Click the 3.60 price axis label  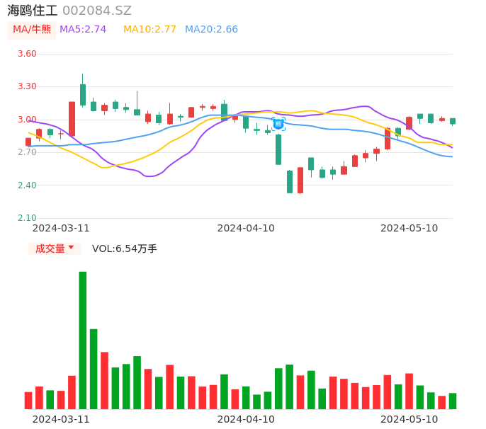point(26,54)
